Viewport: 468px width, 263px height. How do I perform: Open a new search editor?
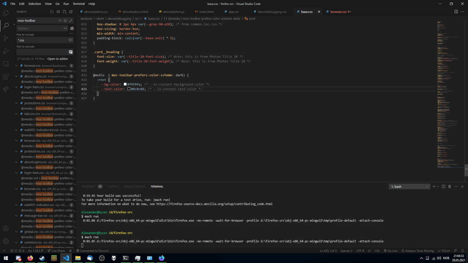pos(65,12)
